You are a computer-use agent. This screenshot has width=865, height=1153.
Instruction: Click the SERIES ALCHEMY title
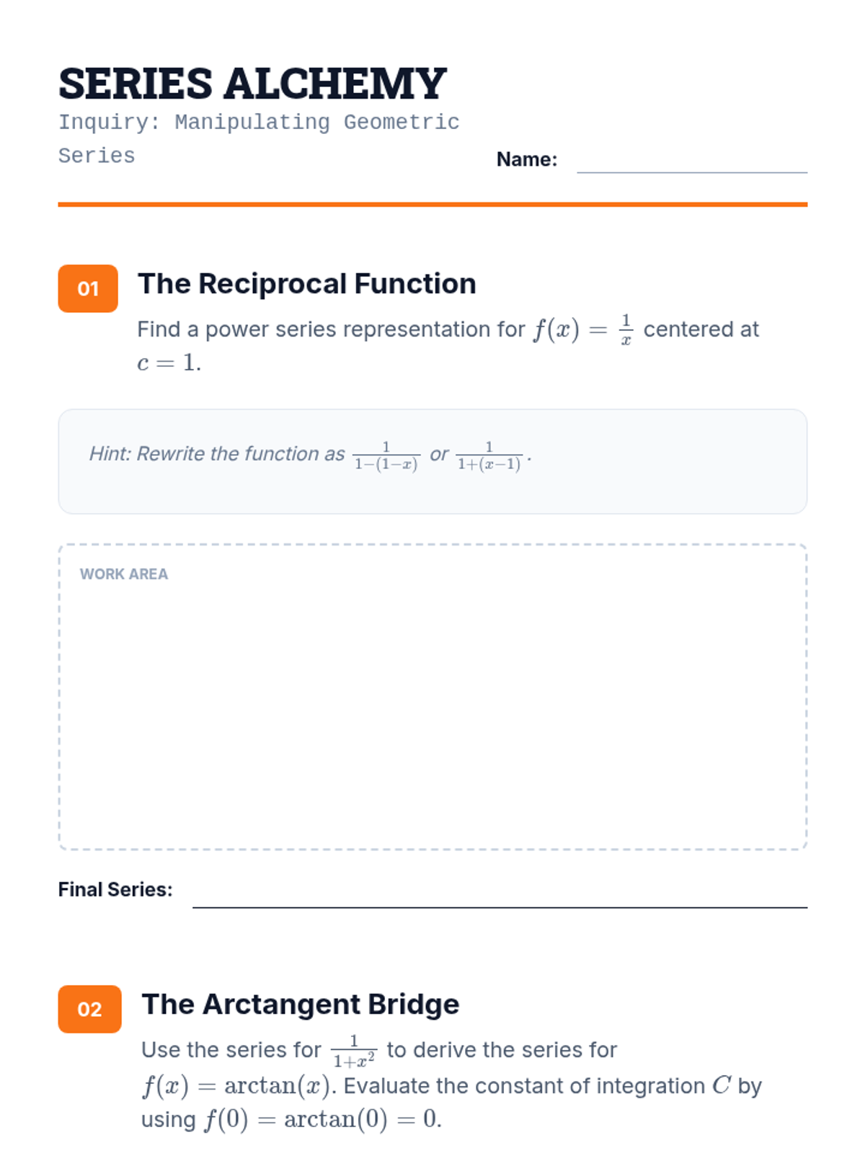[252, 84]
